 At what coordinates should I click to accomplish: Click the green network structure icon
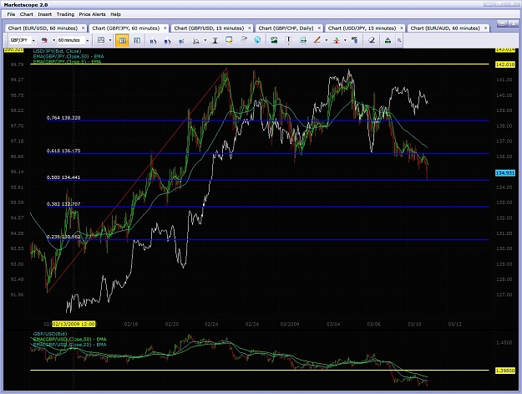388,40
